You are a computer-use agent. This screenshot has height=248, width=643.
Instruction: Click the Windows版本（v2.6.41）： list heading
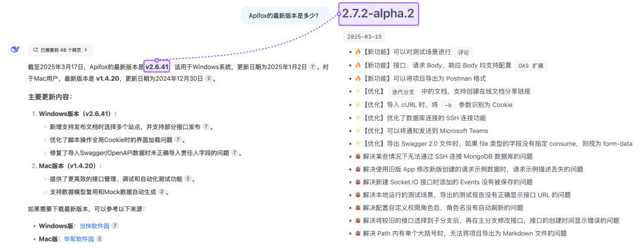78,114
